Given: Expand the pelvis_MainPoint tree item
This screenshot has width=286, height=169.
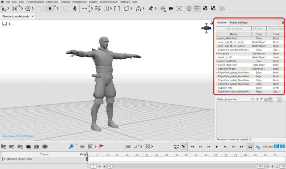Looking at the screenshot, I should pos(217,38).
